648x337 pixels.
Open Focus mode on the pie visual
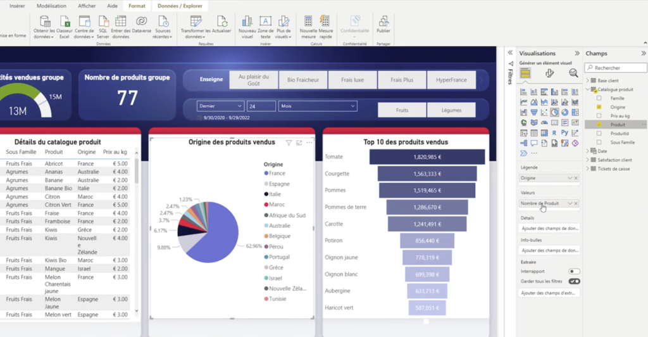coord(299,143)
